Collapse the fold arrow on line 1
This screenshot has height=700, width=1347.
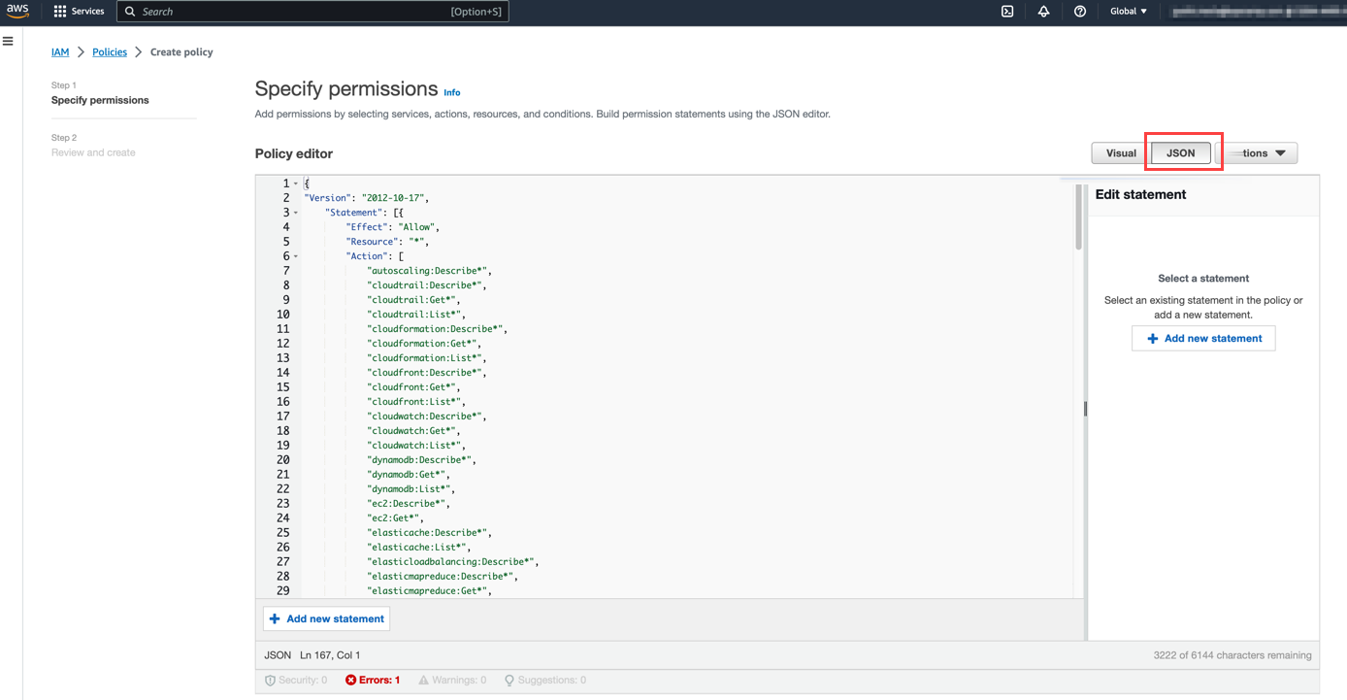point(295,183)
